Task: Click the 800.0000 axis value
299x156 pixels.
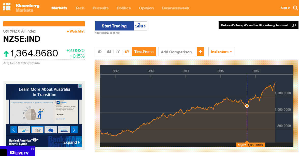Action: click(284, 126)
